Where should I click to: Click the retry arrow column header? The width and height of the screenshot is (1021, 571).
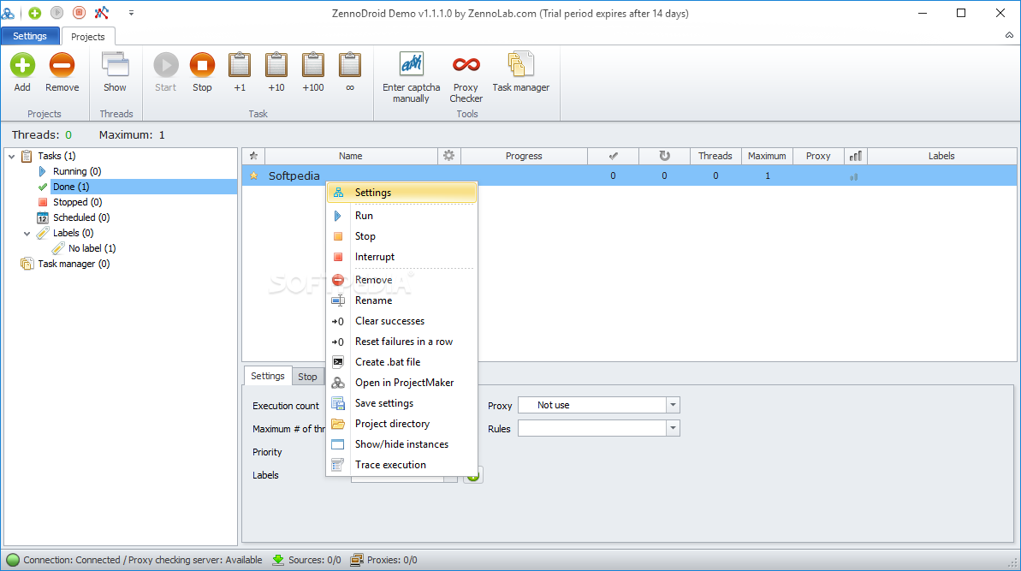[x=664, y=157]
